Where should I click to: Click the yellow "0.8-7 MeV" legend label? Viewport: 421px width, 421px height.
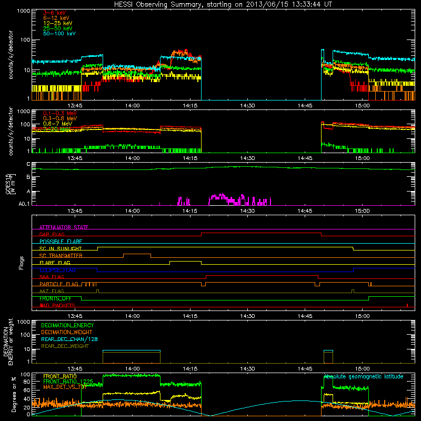point(57,124)
